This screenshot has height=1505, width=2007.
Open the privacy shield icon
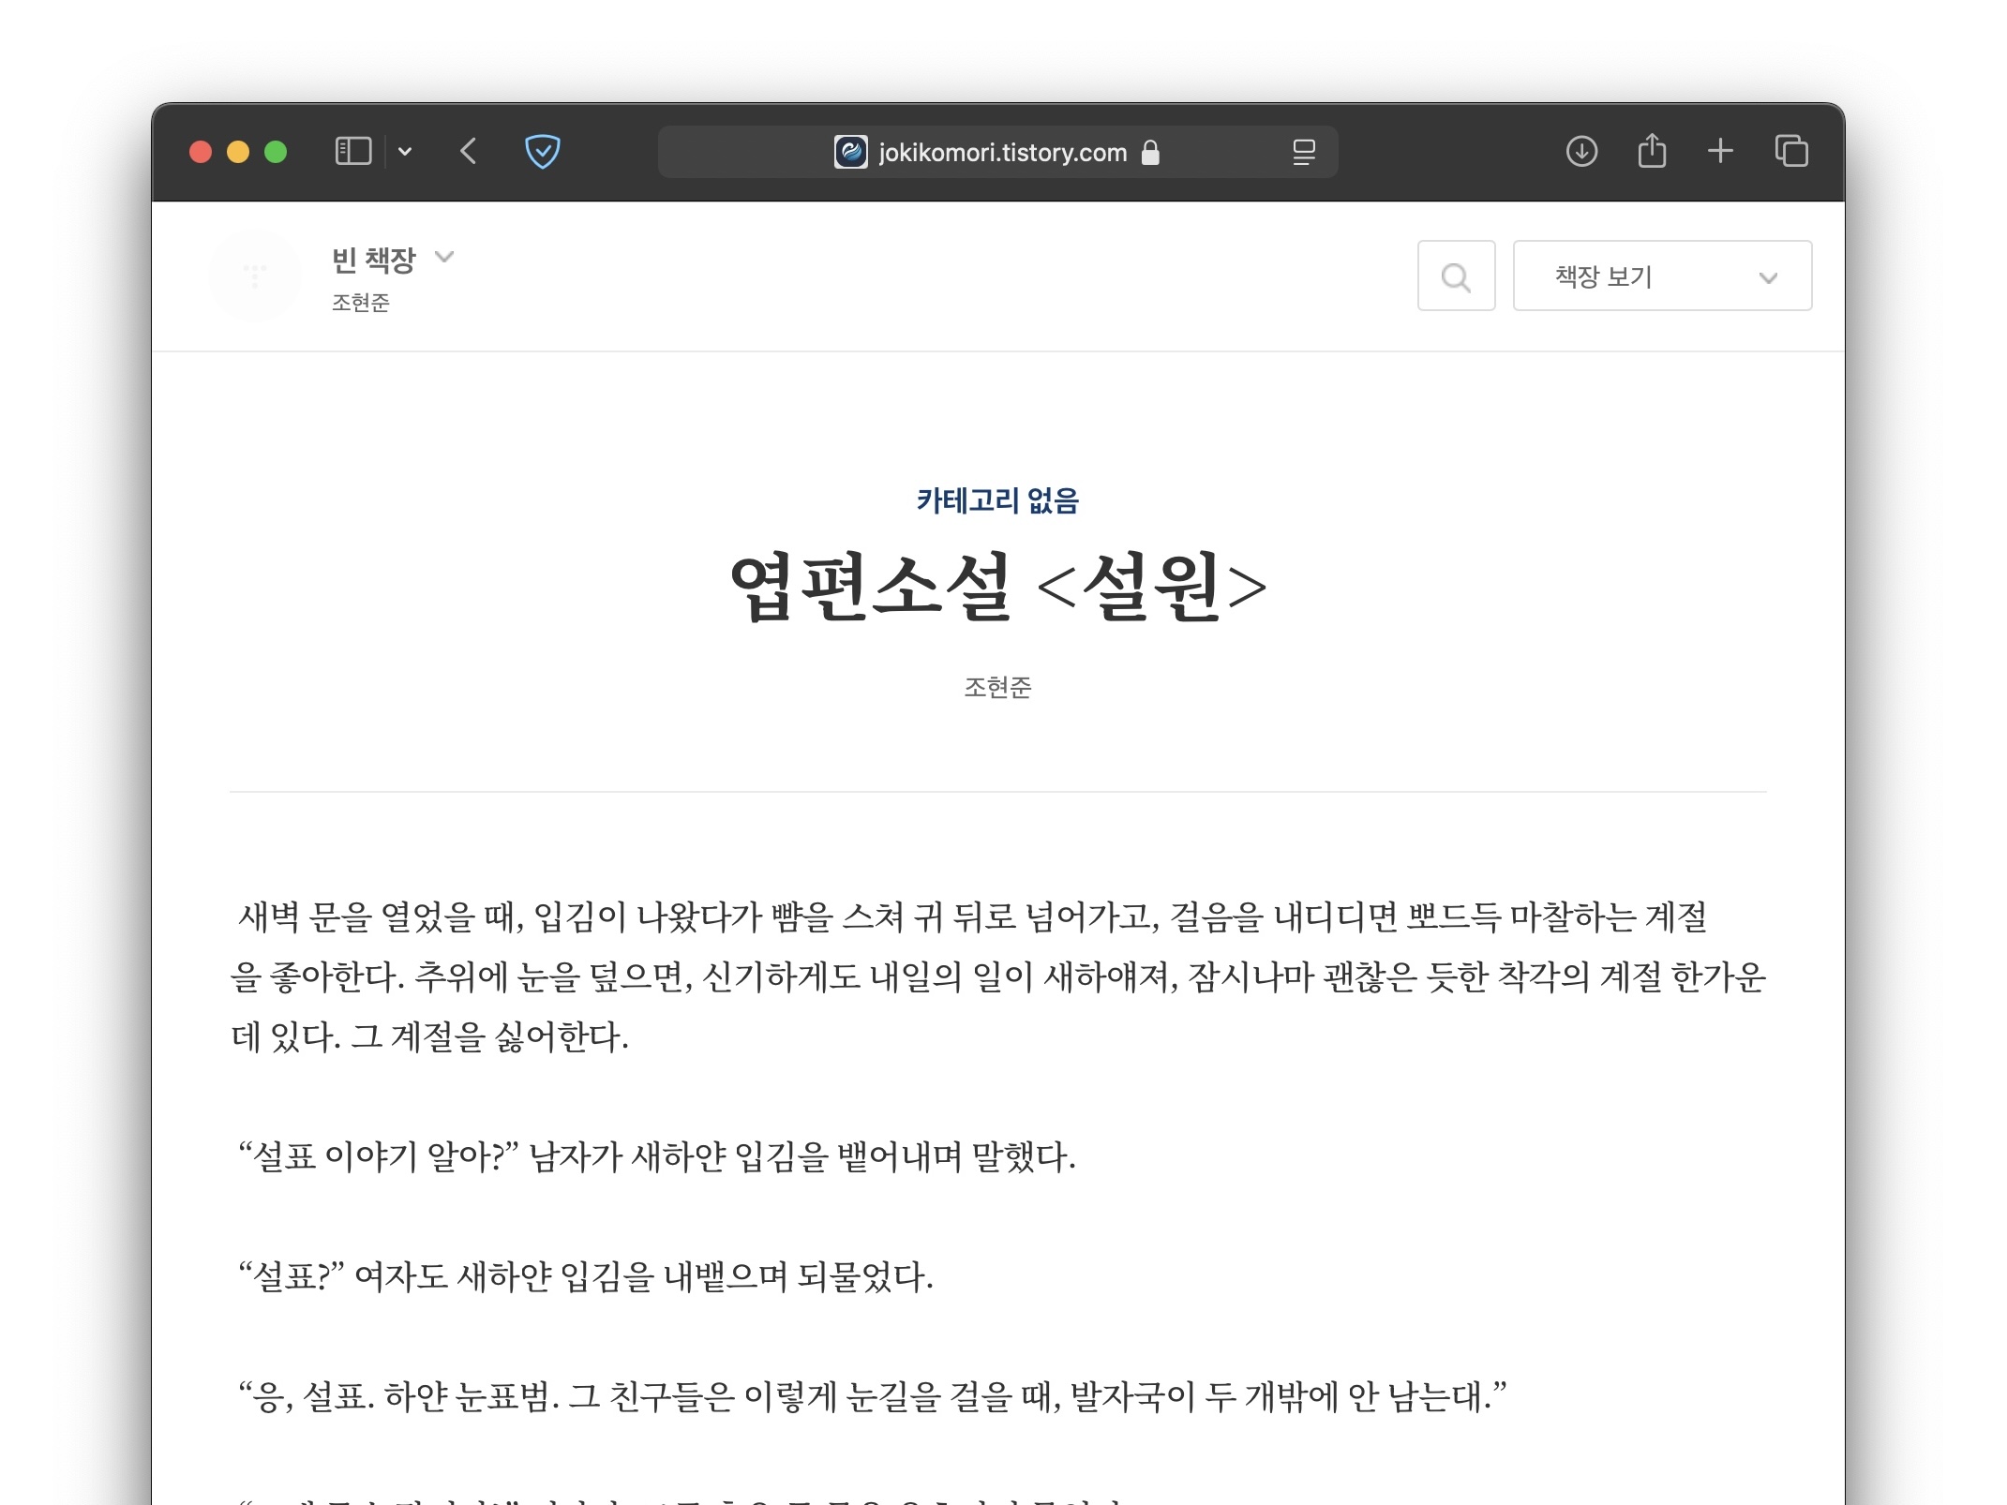pyautogui.click(x=542, y=152)
